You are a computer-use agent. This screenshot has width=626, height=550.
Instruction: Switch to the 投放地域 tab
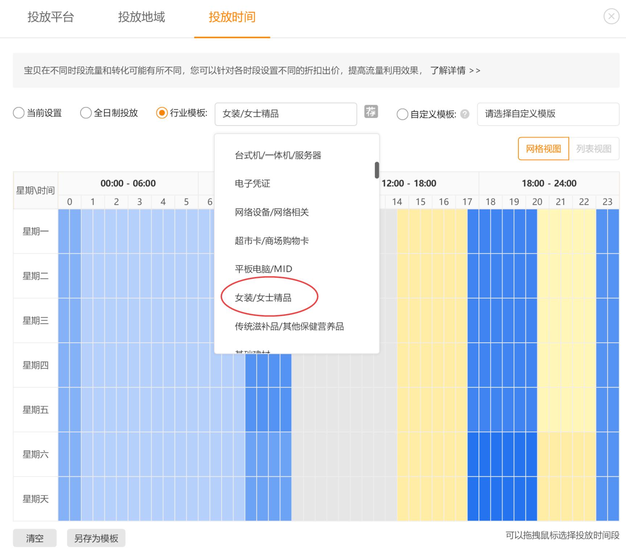click(141, 17)
